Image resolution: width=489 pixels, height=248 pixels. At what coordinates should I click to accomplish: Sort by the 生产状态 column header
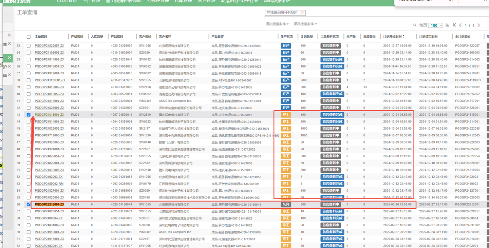coord(287,37)
